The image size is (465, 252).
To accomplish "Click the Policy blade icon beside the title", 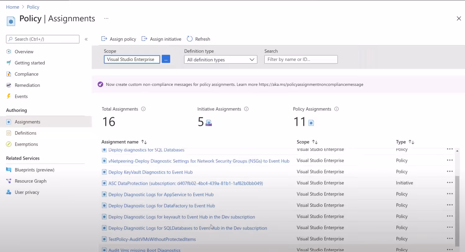I will coord(11,21).
